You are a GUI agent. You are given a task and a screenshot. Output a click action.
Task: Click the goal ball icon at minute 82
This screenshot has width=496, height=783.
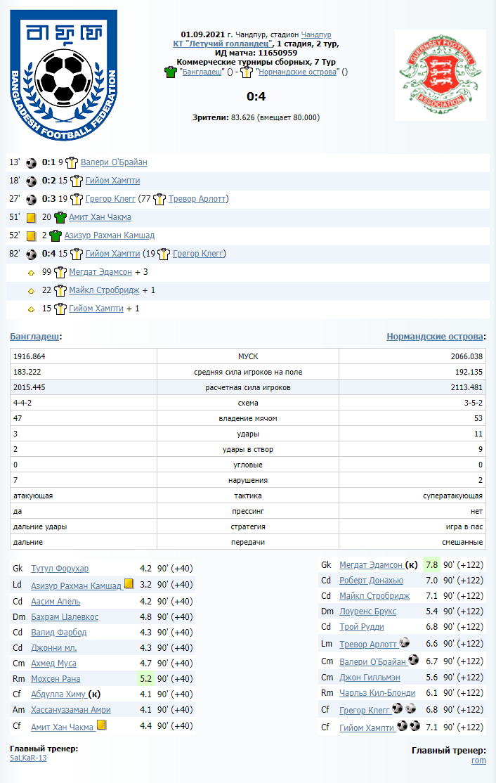tap(31, 254)
